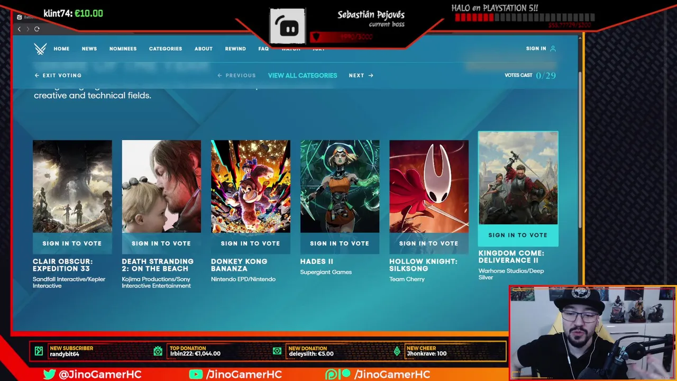Image resolution: width=677 pixels, height=381 pixels.
Task: Click the browser reload icon
Action: coord(37,29)
